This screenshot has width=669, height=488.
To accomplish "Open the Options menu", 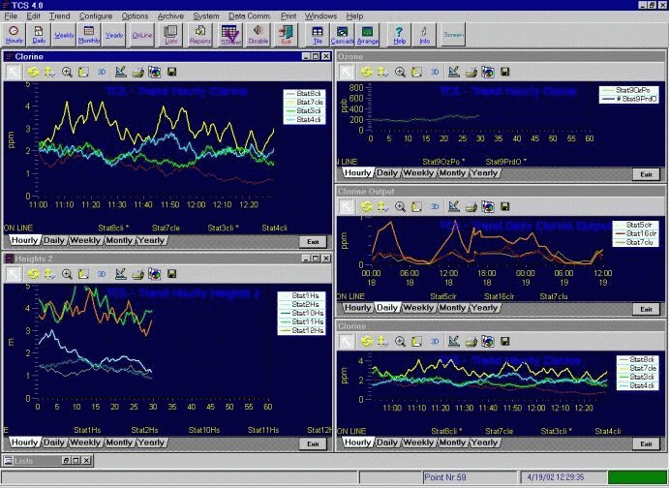I will pyautogui.click(x=135, y=15).
